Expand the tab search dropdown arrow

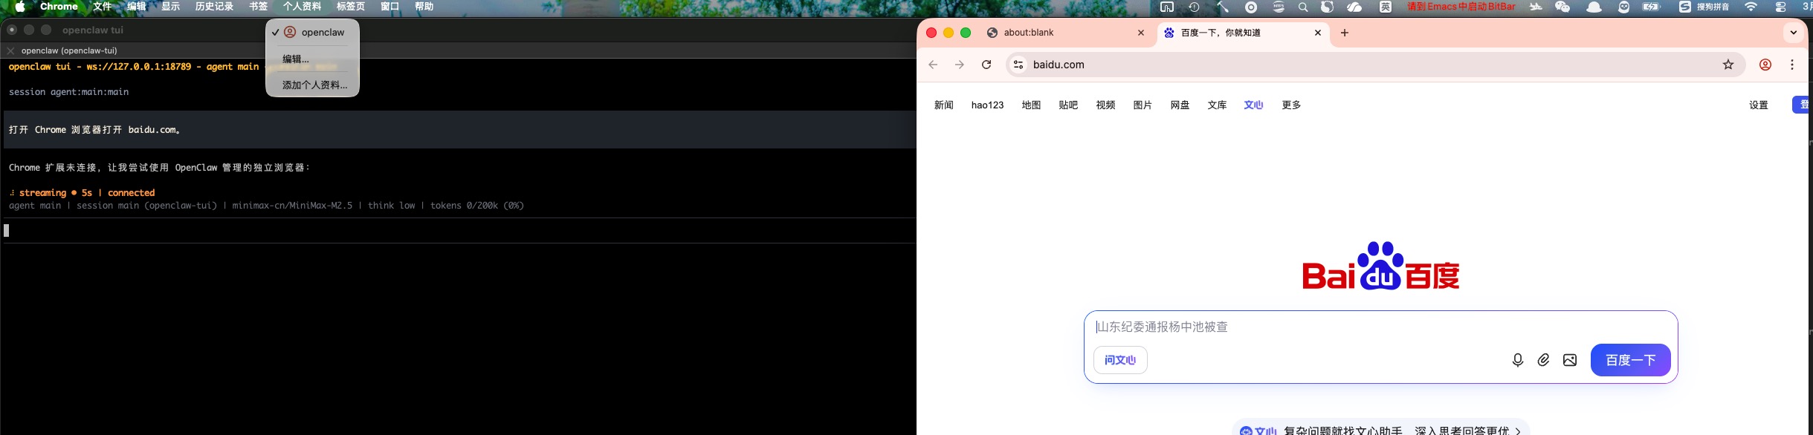pyautogui.click(x=1793, y=33)
